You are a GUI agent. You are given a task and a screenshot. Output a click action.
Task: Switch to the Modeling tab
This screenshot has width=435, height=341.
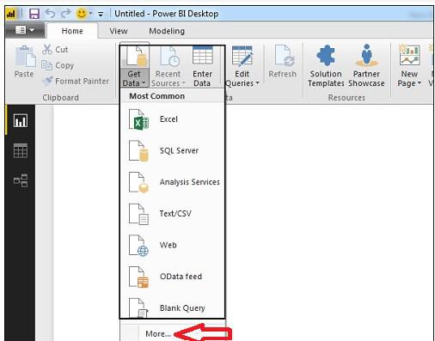pos(167,31)
